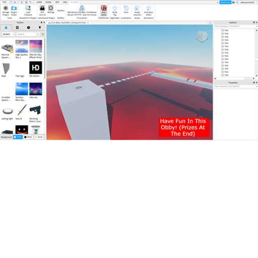Undock the Properties panel
The height and width of the screenshot is (258, 258).
coord(254,83)
